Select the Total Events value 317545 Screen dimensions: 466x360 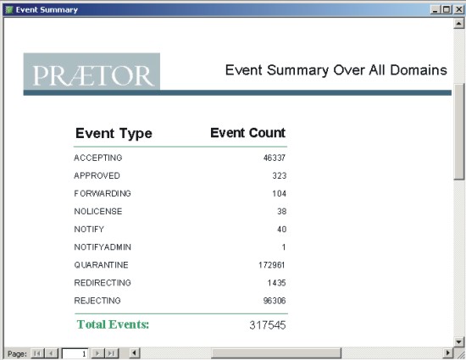(268, 325)
